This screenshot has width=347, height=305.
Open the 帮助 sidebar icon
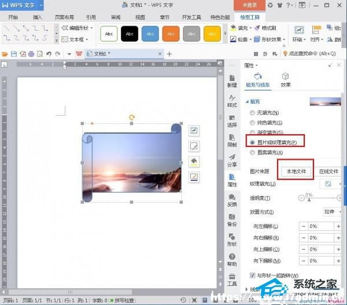tap(232, 260)
